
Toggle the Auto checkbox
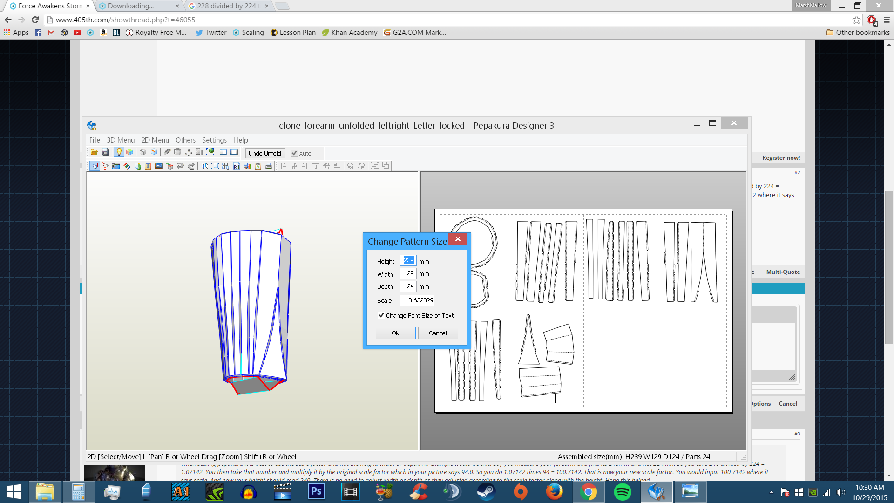tap(294, 153)
